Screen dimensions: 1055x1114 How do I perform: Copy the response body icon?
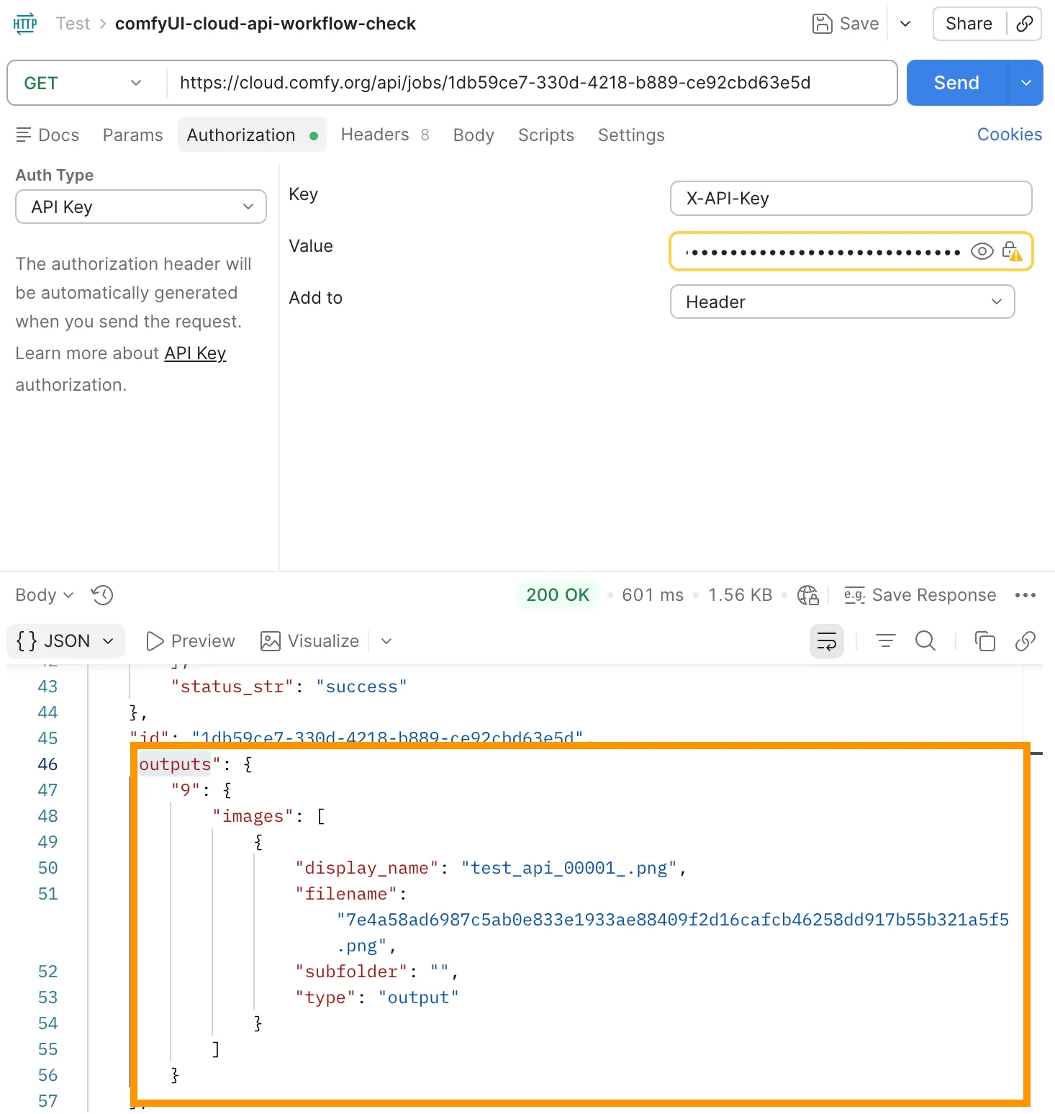click(x=984, y=640)
